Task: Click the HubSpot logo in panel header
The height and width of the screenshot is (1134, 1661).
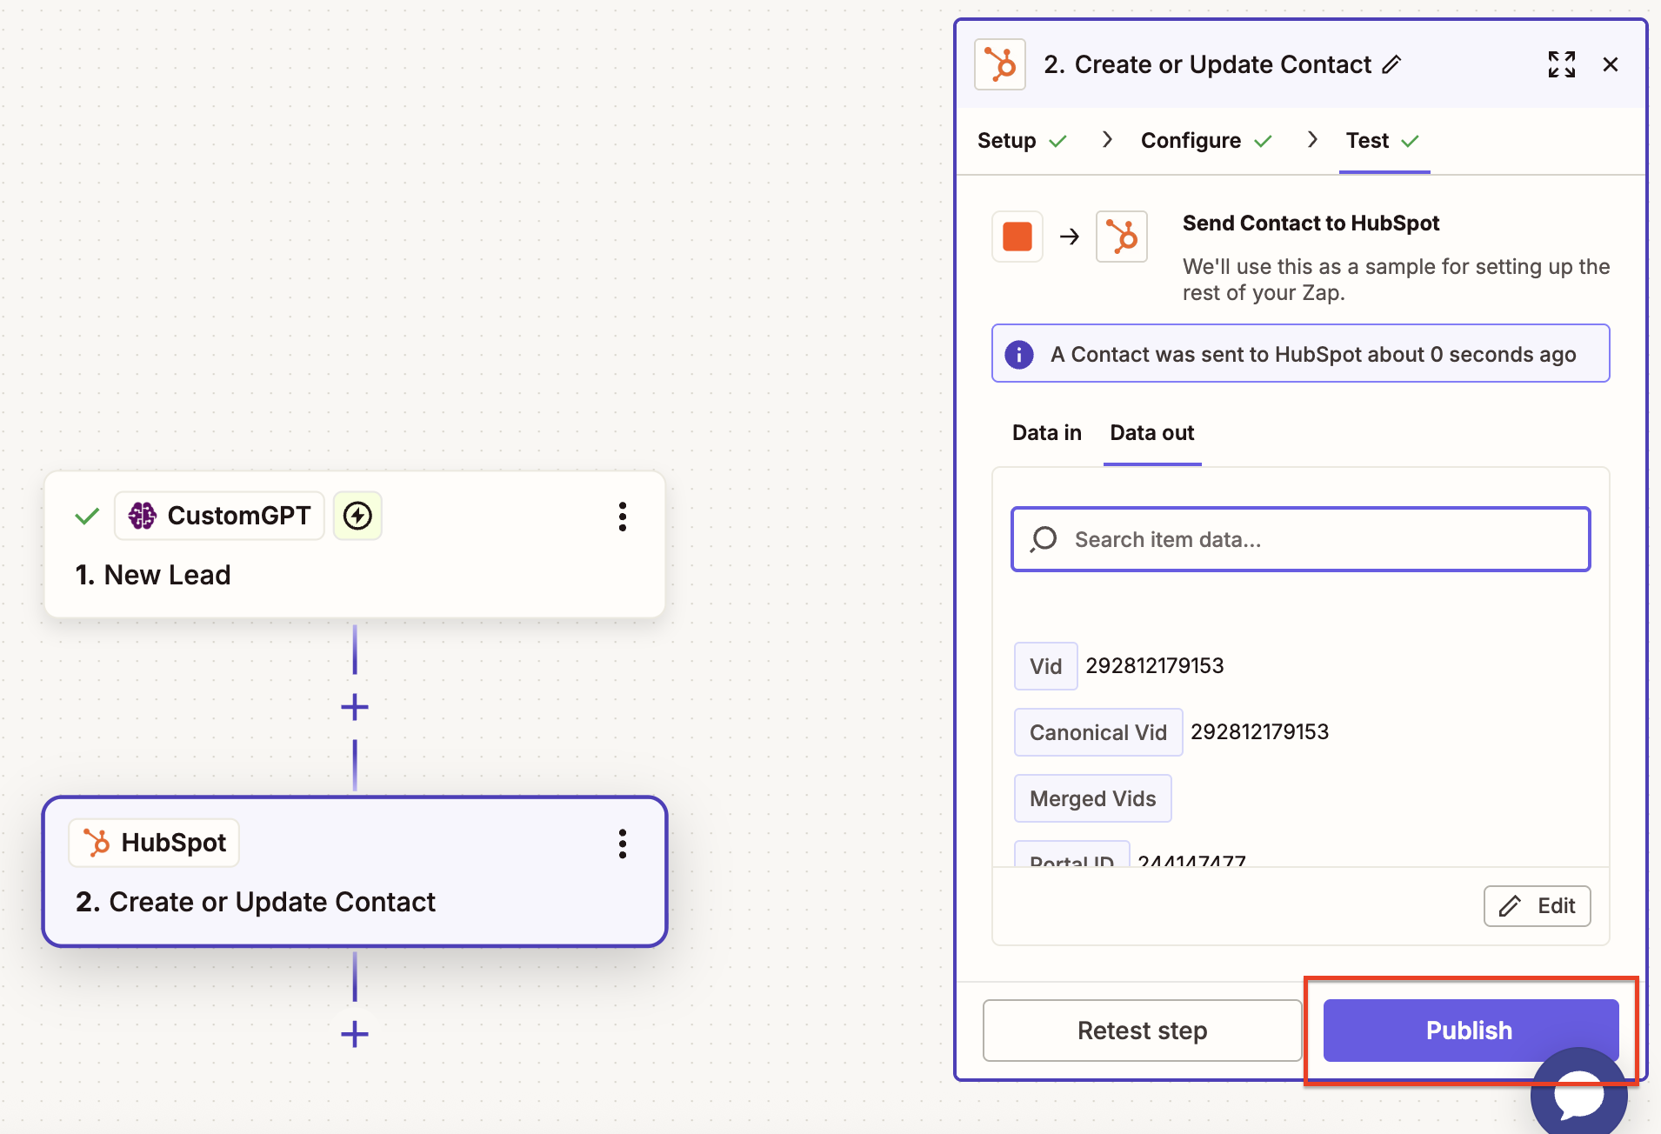Action: (1000, 64)
